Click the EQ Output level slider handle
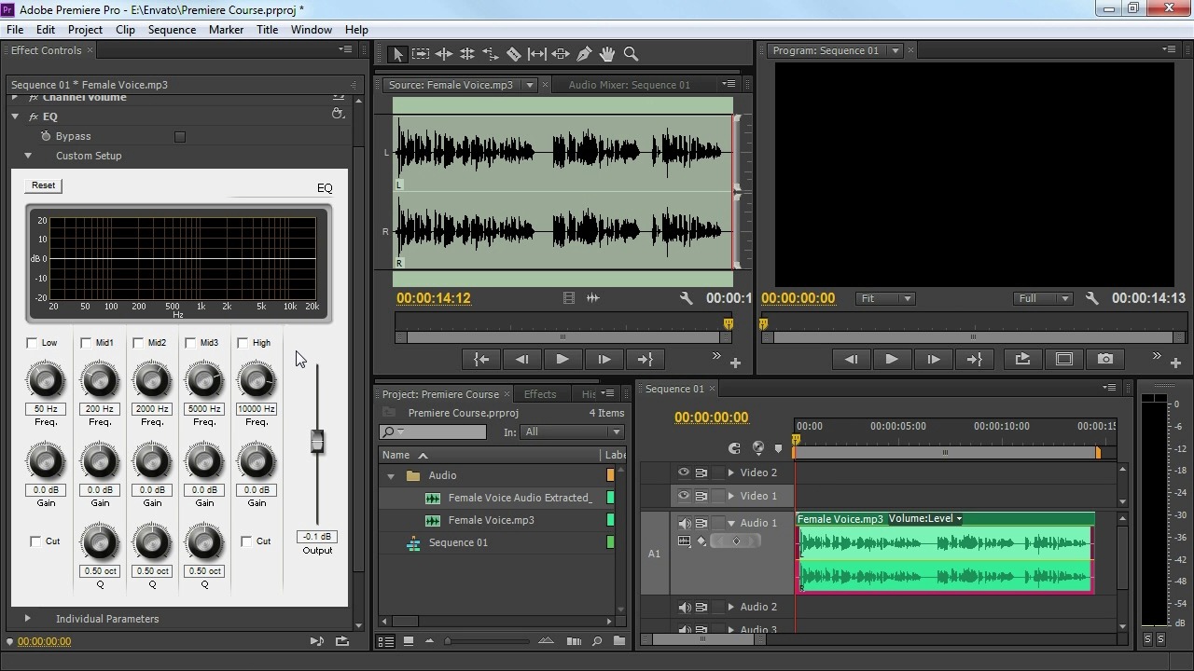The image size is (1194, 671). (317, 443)
